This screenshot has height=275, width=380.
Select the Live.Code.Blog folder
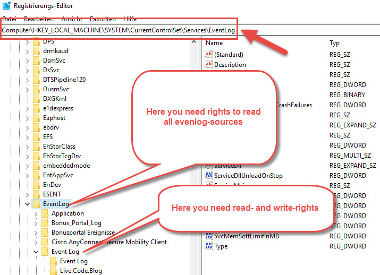pos(81,271)
